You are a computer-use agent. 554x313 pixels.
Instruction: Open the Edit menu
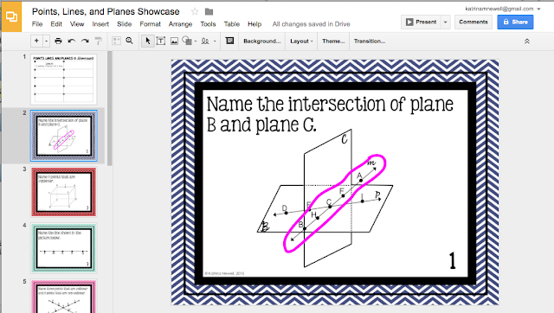pyautogui.click(x=56, y=24)
